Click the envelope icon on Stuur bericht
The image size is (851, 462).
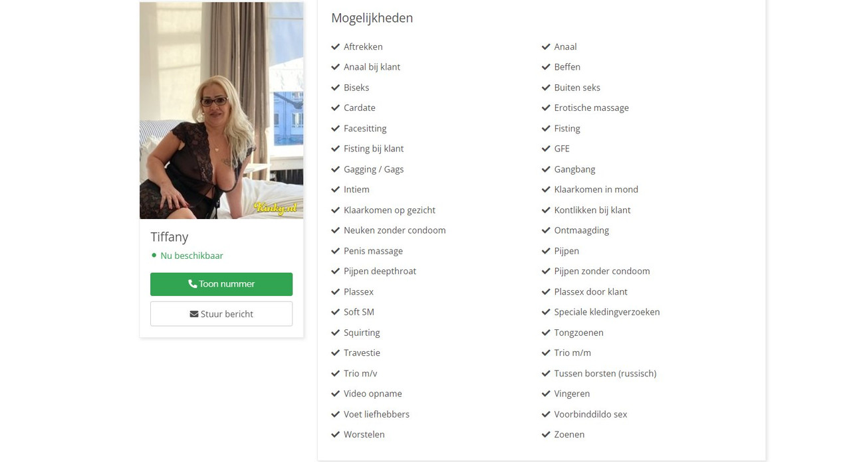tap(194, 314)
